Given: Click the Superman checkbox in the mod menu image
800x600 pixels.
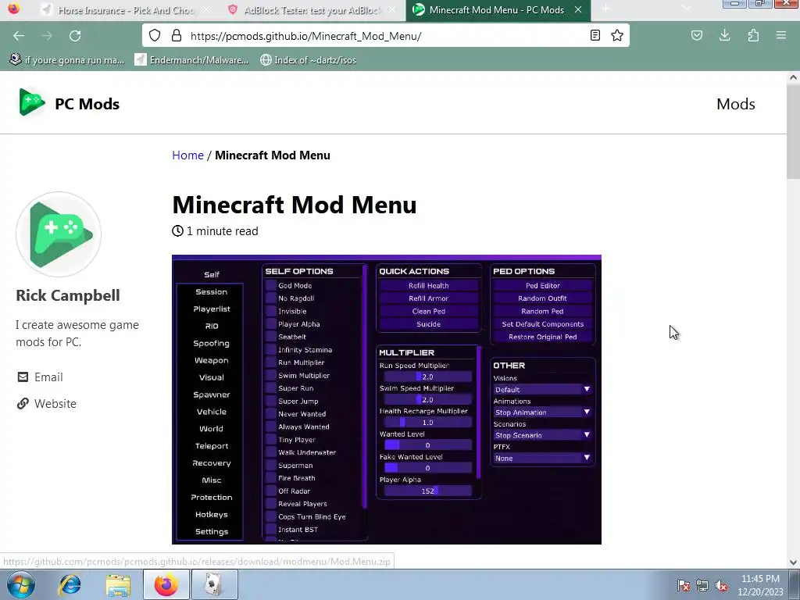Looking at the screenshot, I should 271,466.
